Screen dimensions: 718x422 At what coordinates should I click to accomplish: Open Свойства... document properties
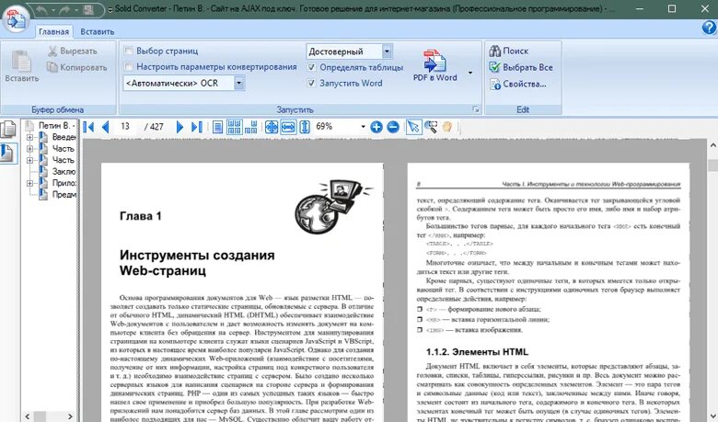(518, 84)
